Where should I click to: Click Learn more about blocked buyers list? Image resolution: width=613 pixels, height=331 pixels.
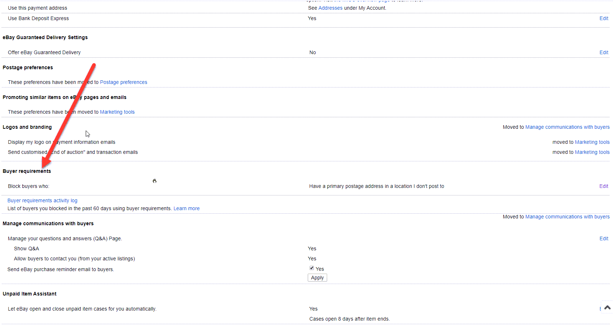[187, 208]
